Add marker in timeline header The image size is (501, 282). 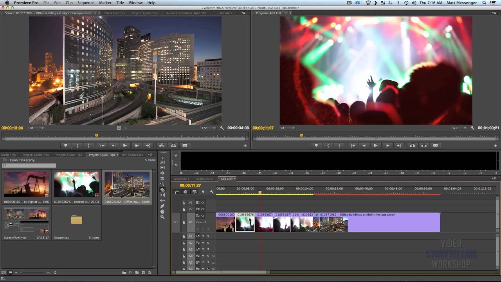[203, 192]
